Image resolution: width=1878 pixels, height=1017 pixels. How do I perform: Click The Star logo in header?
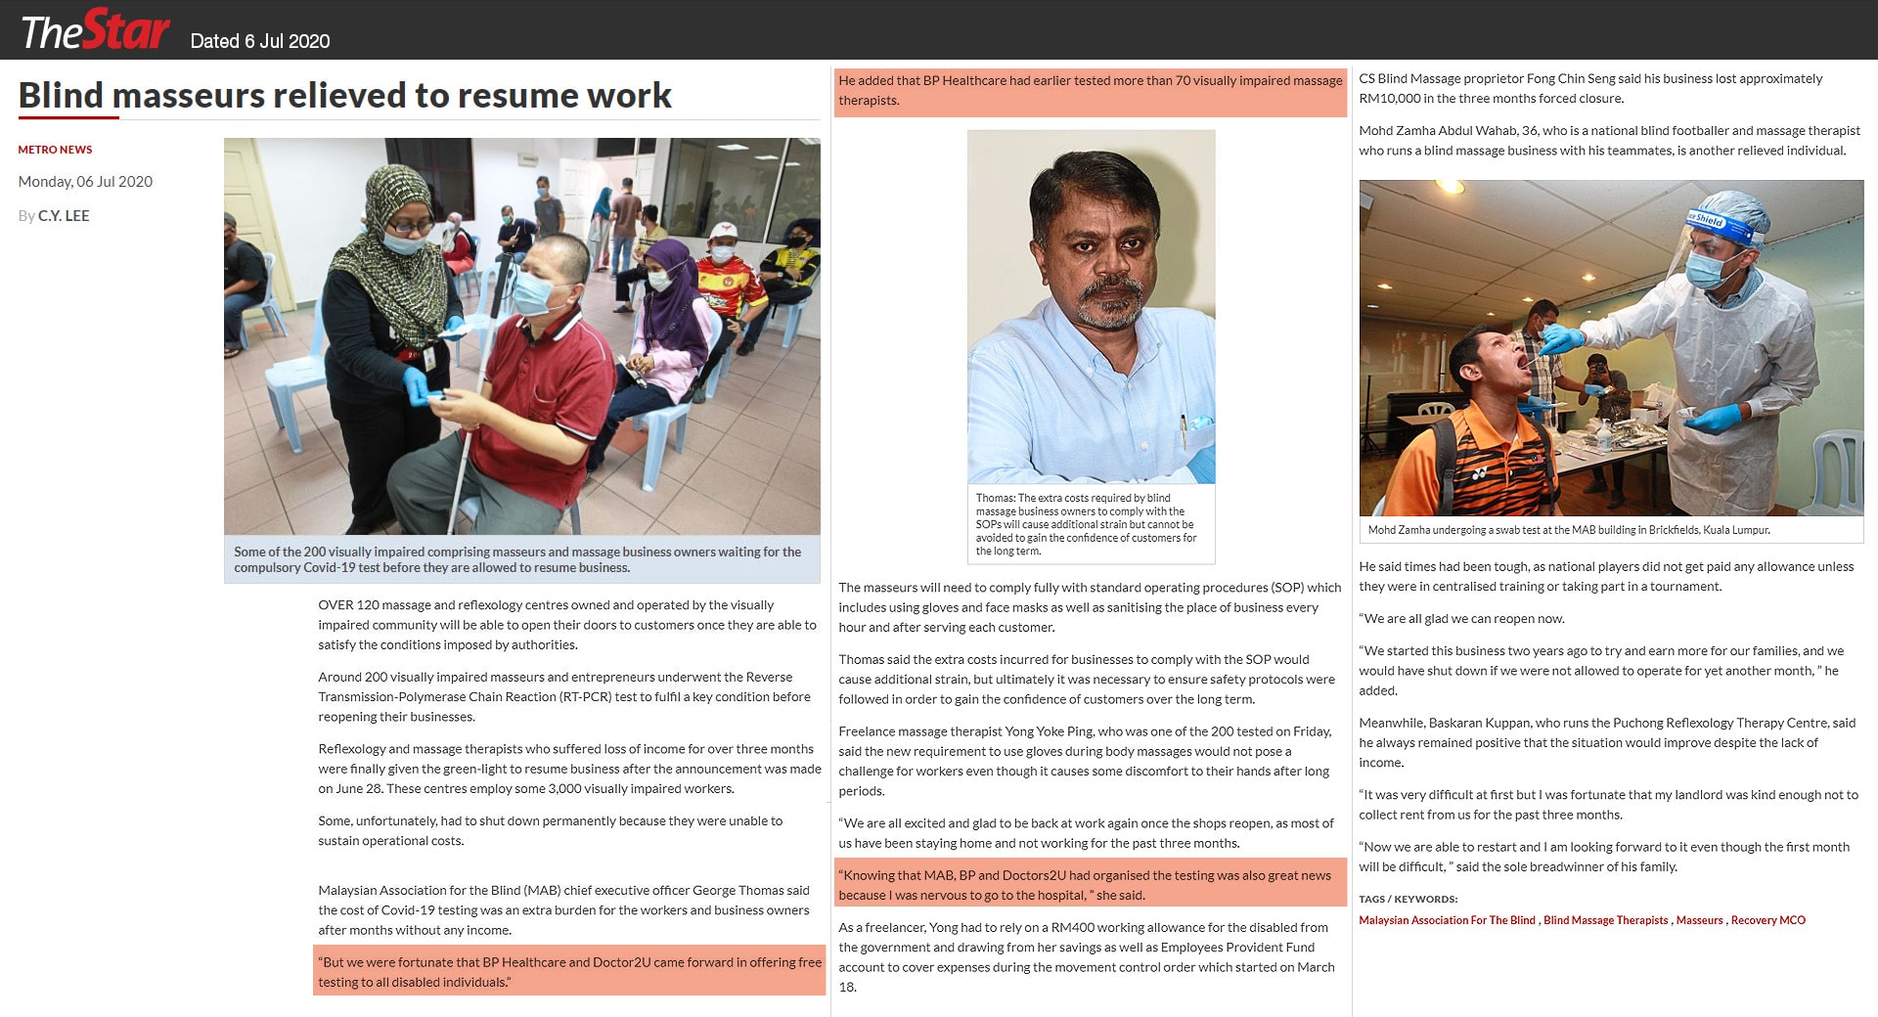pyautogui.click(x=95, y=31)
